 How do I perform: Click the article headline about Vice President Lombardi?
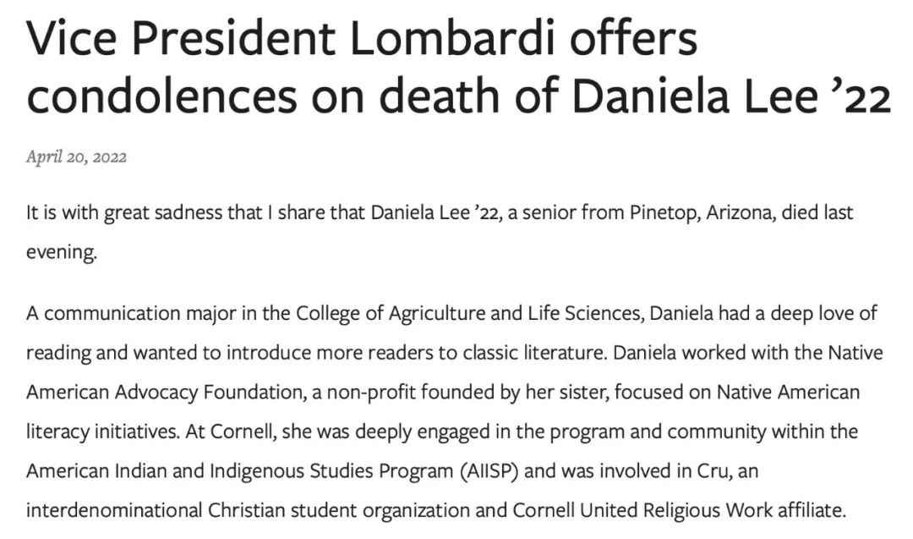[x=458, y=67]
